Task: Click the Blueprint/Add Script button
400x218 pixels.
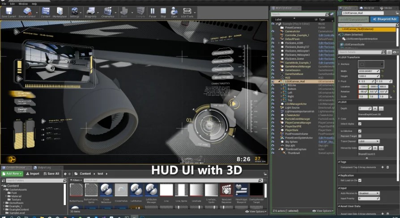Action: pos(384,19)
